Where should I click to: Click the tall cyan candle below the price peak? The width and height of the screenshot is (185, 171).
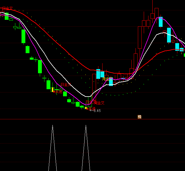tap(161, 22)
